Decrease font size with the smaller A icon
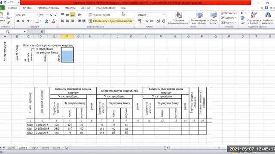Viewport: 275px width, 154px height. point(55,15)
